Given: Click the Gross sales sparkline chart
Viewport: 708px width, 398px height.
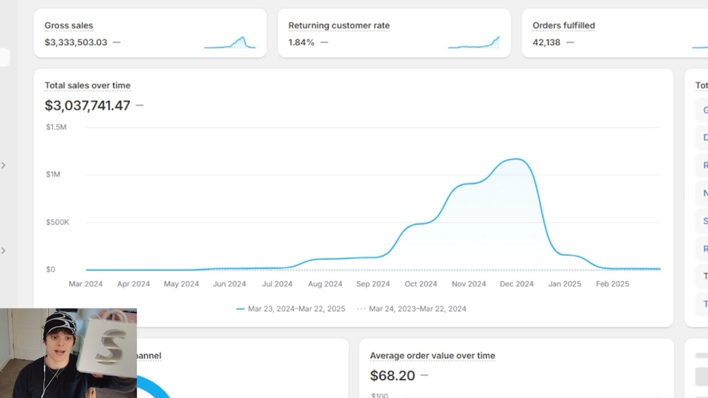Looking at the screenshot, I should [230, 43].
